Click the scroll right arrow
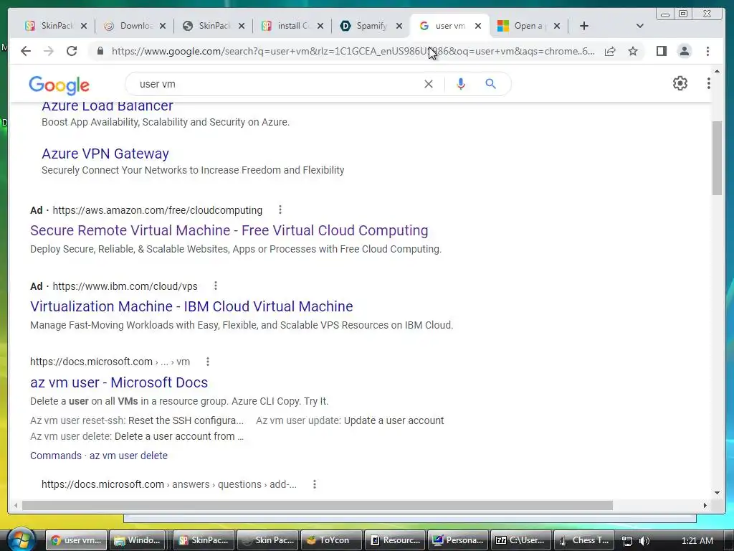The image size is (734, 551). pyautogui.click(x=705, y=506)
